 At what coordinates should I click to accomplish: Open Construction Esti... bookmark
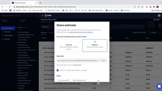(x=36, y=10)
